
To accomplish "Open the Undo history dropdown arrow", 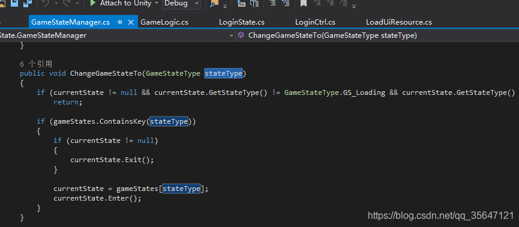I will point(56,4).
